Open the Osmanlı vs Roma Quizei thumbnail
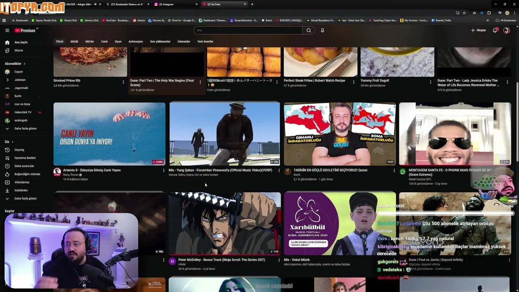This screenshot has width=519, height=292. [340, 134]
